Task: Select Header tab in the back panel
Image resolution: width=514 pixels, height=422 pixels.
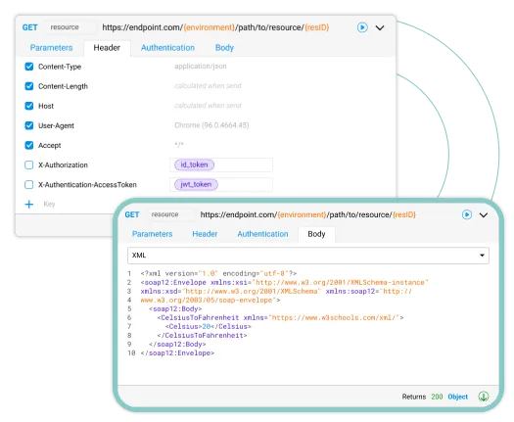Action: (x=107, y=48)
